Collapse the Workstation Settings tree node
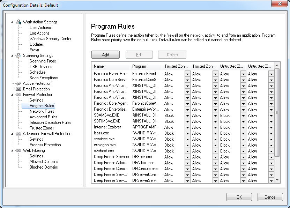Screen dimensions: 290x208 [13, 22]
